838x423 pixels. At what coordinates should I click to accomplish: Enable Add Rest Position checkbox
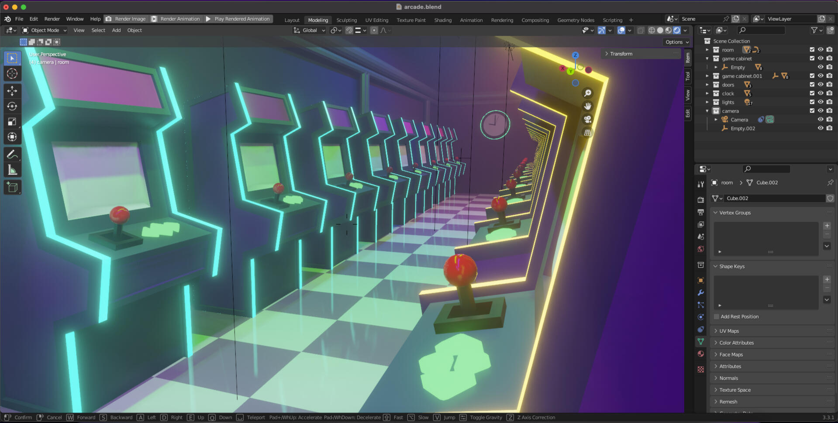pyautogui.click(x=717, y=316)
